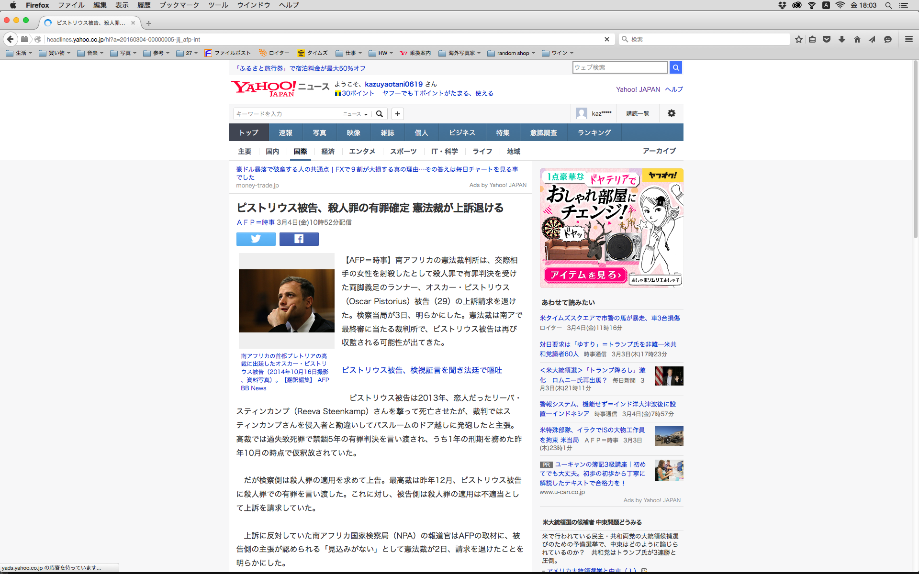Open the 音楽 bookmarks folder dropdown
Screen dimensions: 919x574
tap(90, 53)
